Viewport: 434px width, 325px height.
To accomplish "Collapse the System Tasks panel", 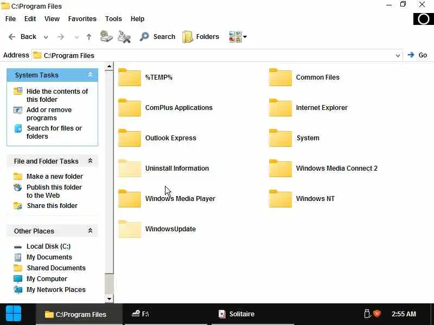I will [90, 75].
